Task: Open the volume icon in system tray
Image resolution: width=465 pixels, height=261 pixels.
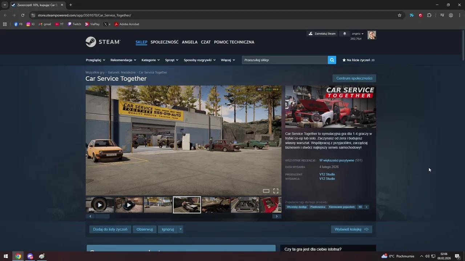Action: pos(427,256)
